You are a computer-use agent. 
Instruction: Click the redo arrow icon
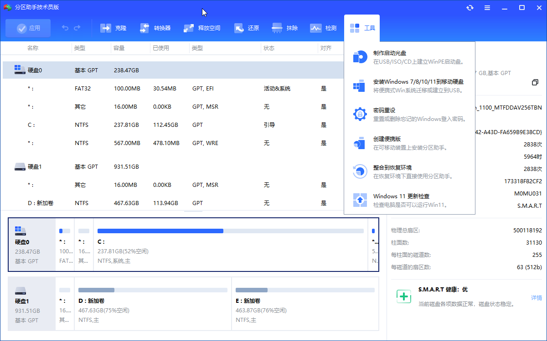[77, 28]
